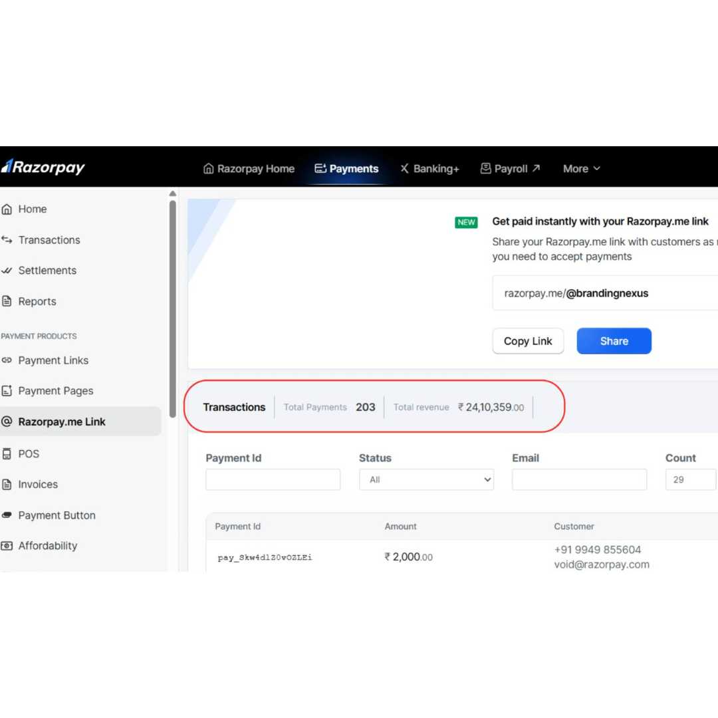
Task: Click the Payments tab icon
Action: [x=320, y=168]
